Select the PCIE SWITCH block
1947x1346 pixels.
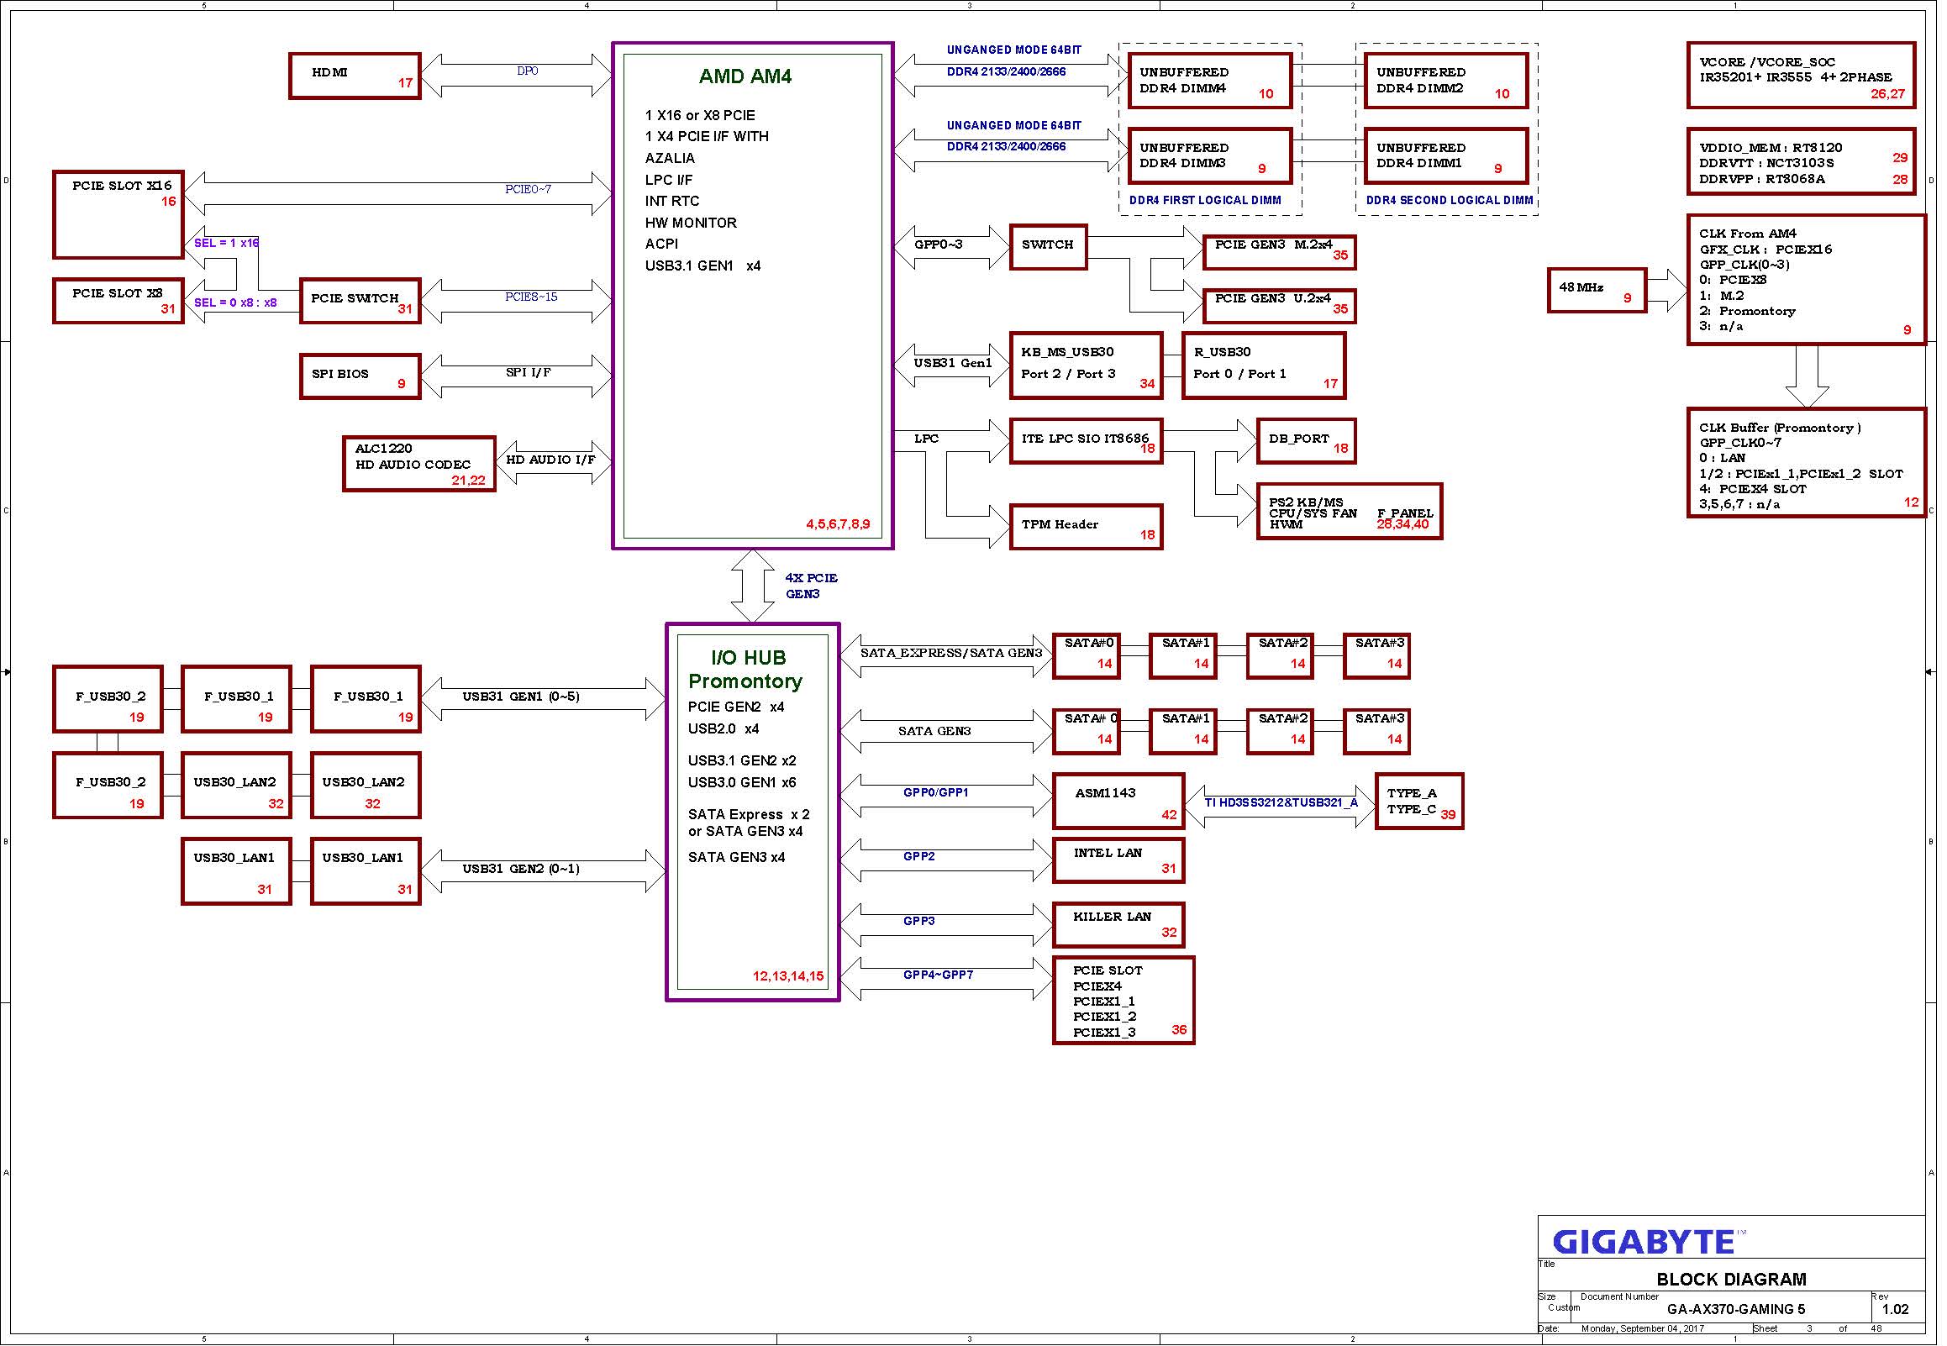point(362,302)
